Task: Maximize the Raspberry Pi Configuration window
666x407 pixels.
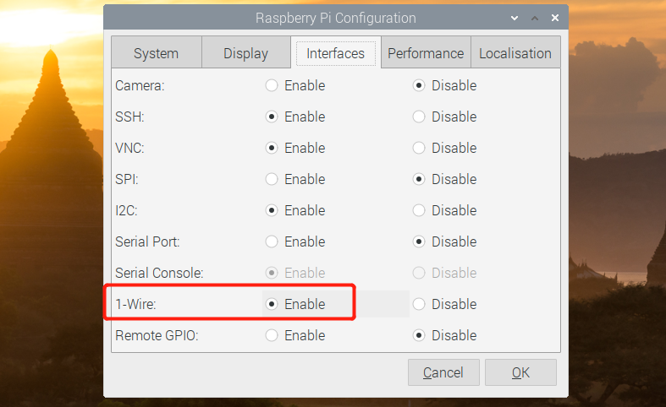Action: 535,18
